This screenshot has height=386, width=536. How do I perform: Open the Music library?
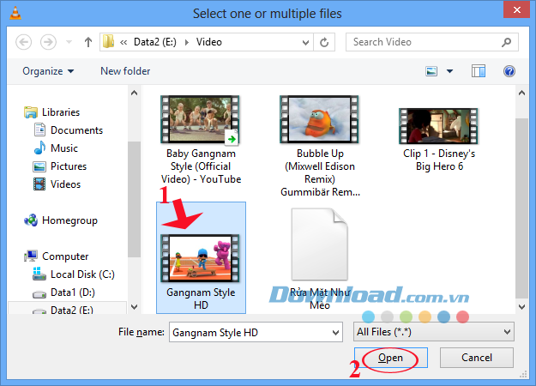pos(63,148)
